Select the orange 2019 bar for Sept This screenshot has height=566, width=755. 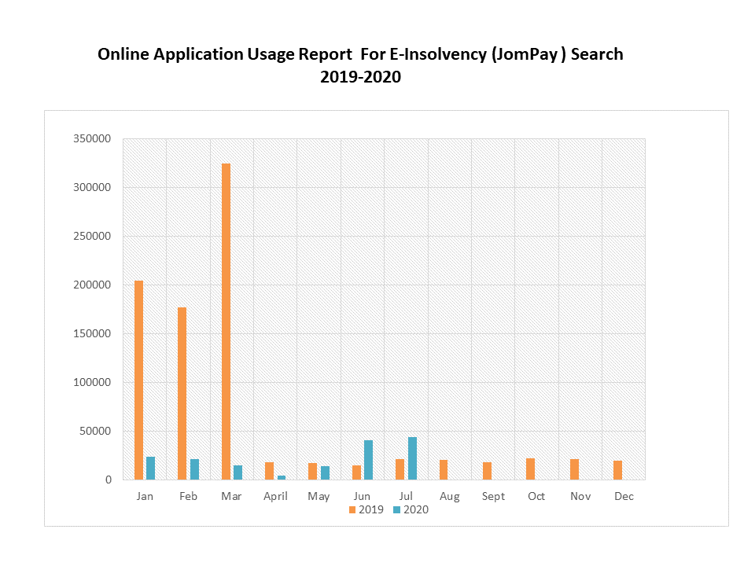point(488,471)
